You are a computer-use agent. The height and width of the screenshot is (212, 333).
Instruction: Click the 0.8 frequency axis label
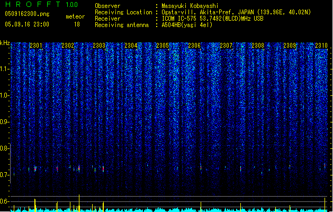4,148
